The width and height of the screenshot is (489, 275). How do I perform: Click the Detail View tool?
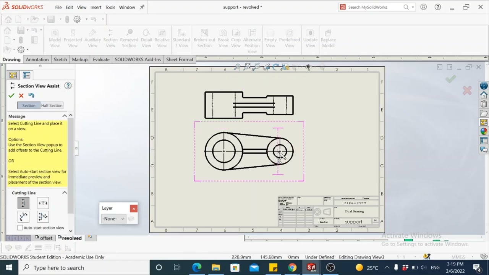click(x=146, y=39)
